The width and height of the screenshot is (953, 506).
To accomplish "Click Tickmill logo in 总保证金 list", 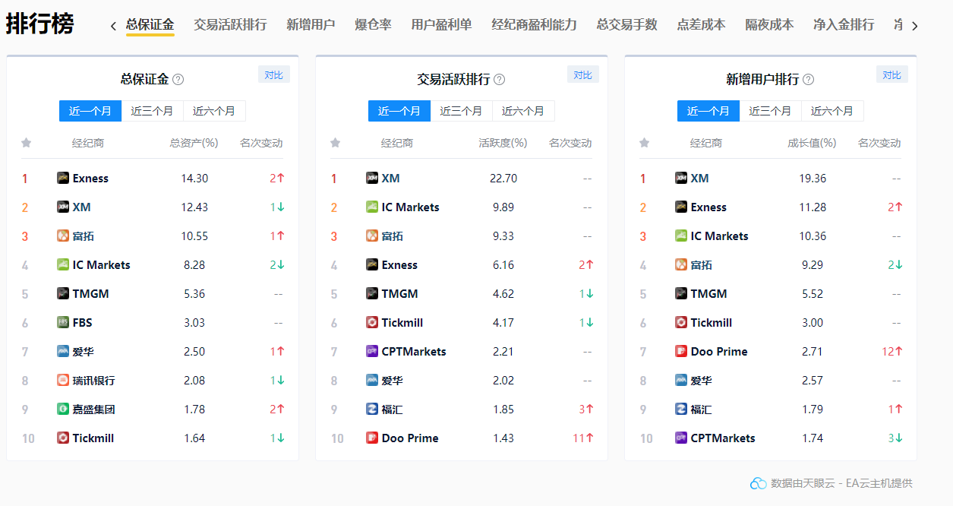I will tap(63, 438).
